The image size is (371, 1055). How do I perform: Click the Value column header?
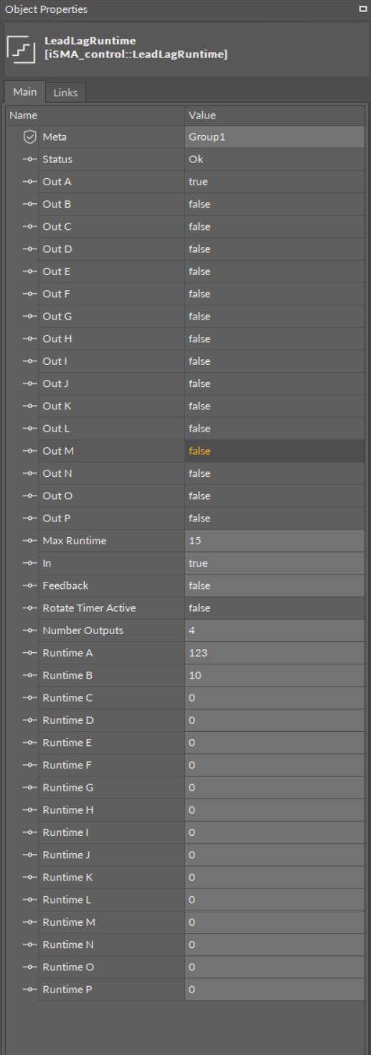click(x=274, y=115)
